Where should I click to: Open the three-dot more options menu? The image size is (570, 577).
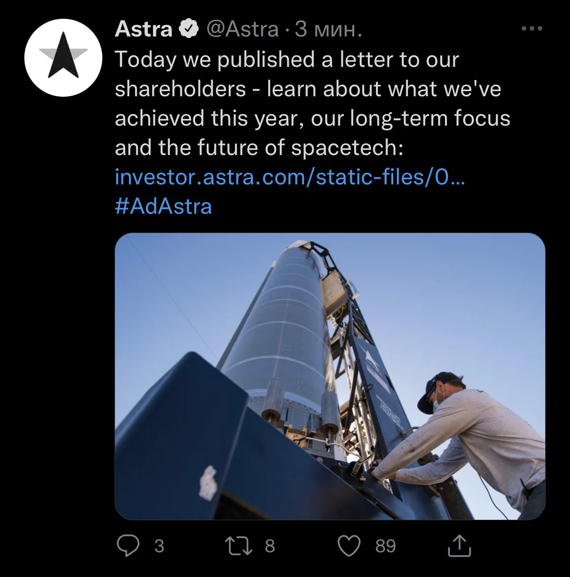[531, 28]
